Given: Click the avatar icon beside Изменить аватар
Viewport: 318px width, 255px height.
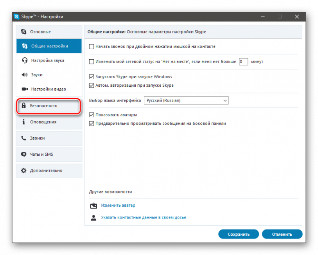Looking at the screenshot, I should tap(93, 205).
